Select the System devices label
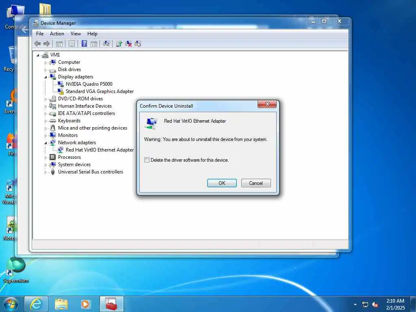Viewport: 416px width, 312px height. click(74, 165)
